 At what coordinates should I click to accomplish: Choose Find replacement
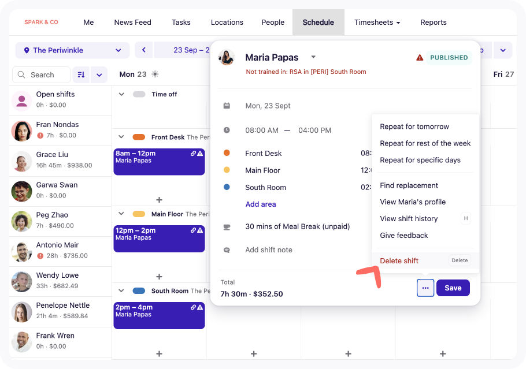(x=409, y=185)
